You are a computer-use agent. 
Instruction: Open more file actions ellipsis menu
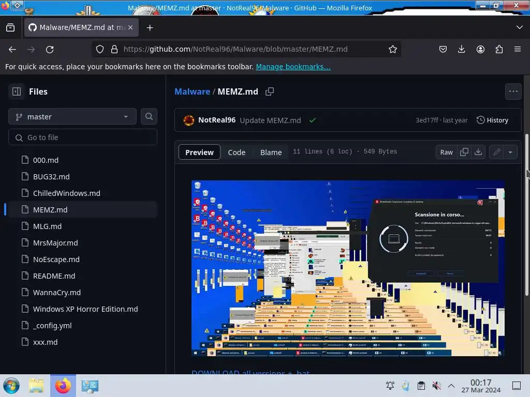click(513, 91)
